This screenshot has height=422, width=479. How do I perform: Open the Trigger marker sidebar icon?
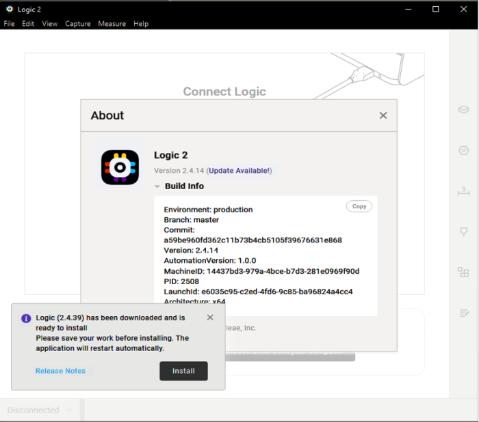point(463,232)
